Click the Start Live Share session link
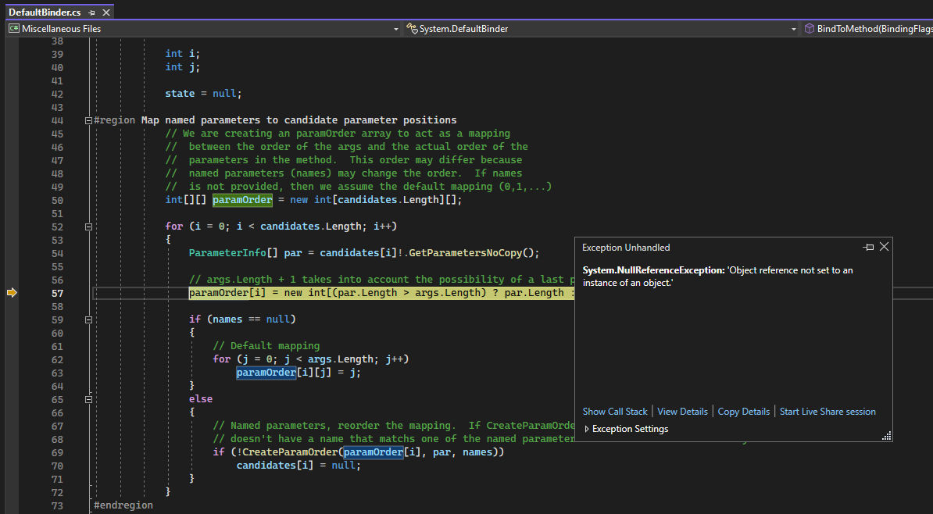Image resolution: width=933 pixels, height=514 pixels. tap(828, 412)
